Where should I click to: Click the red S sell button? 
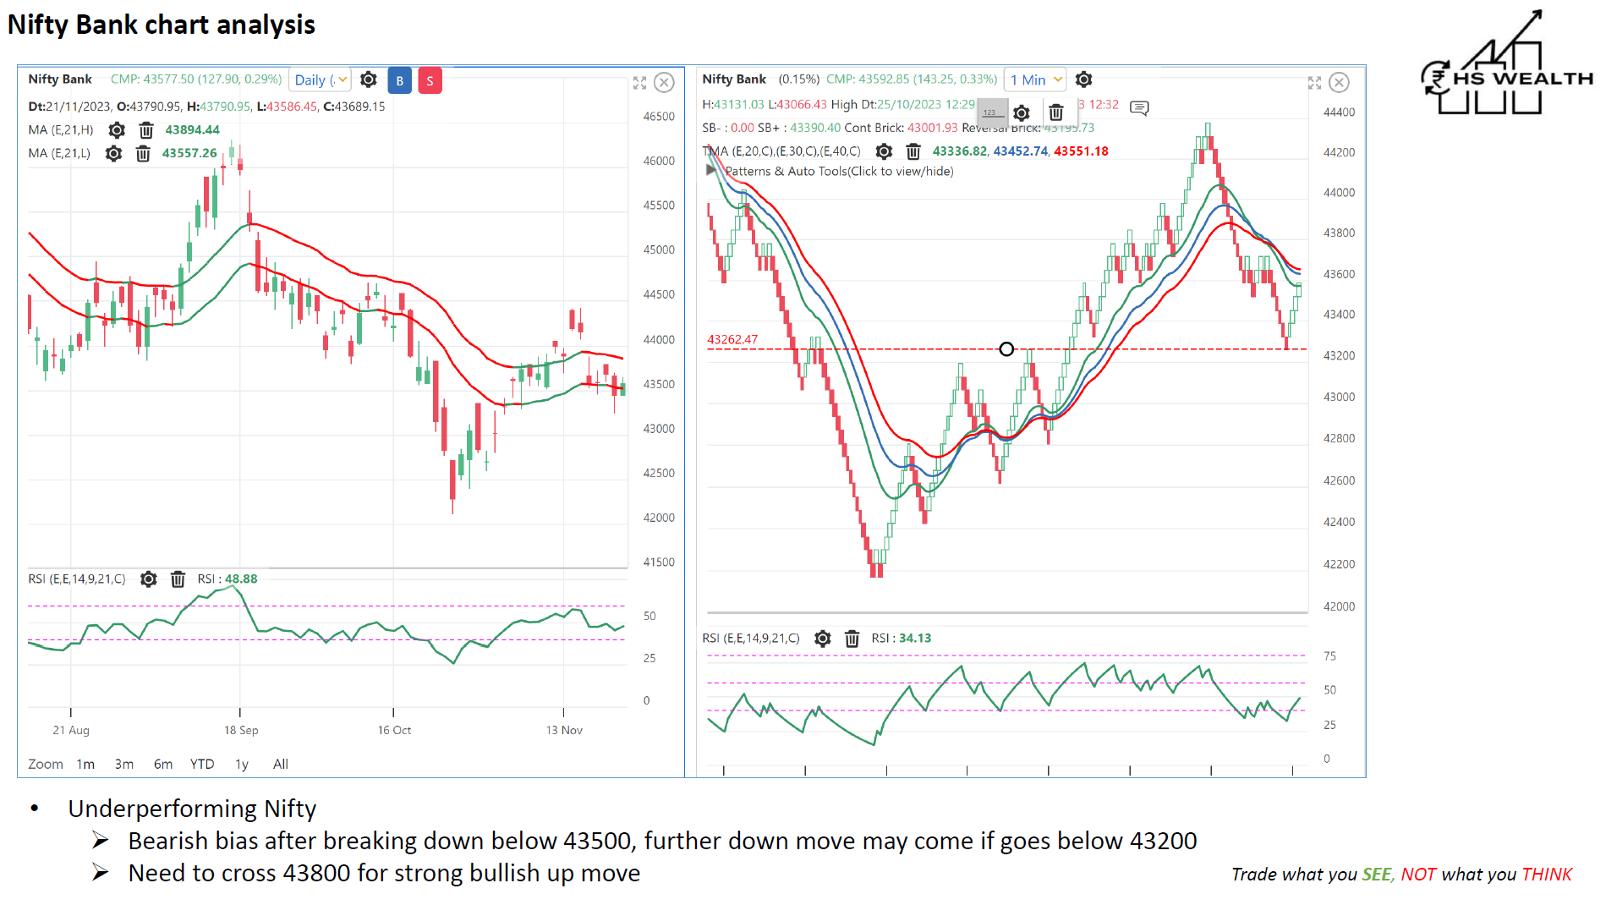(430, 81)
